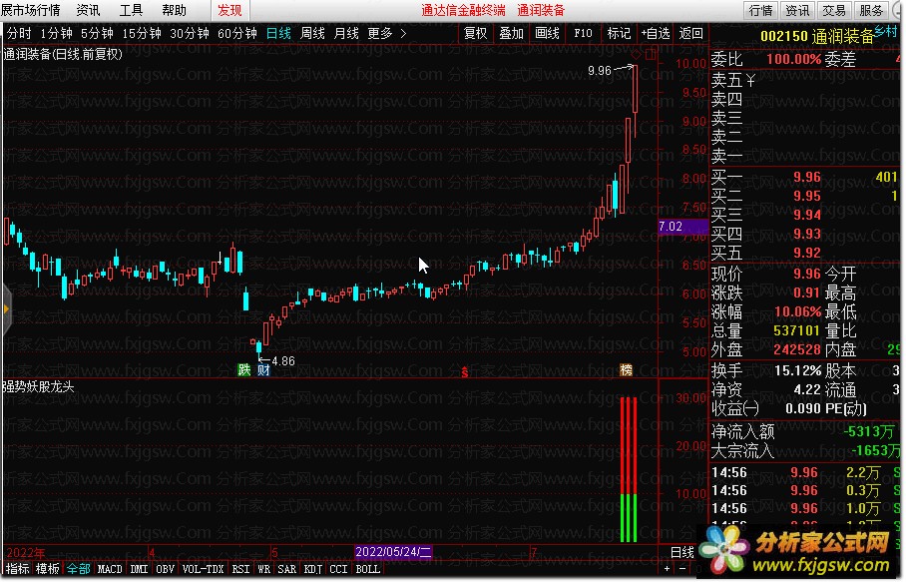
Task: Select the BOLL indicator
Action: pyautogui.click(x=367, y=569)
